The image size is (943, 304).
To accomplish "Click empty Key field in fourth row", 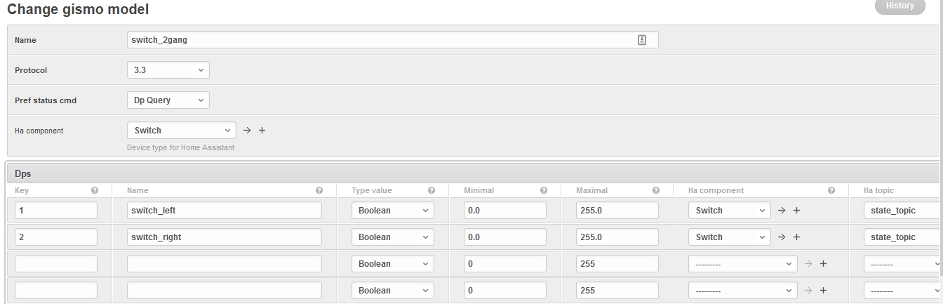I will (x=56, y=291).
